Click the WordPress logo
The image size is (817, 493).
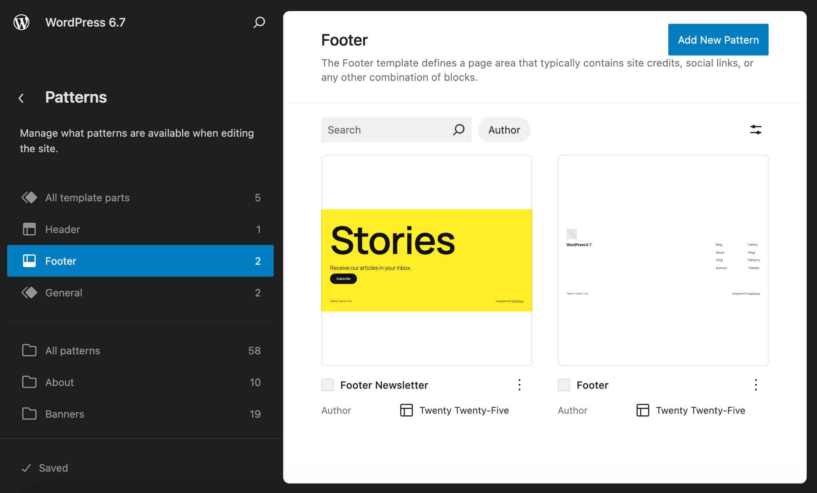tap(22, 22)
